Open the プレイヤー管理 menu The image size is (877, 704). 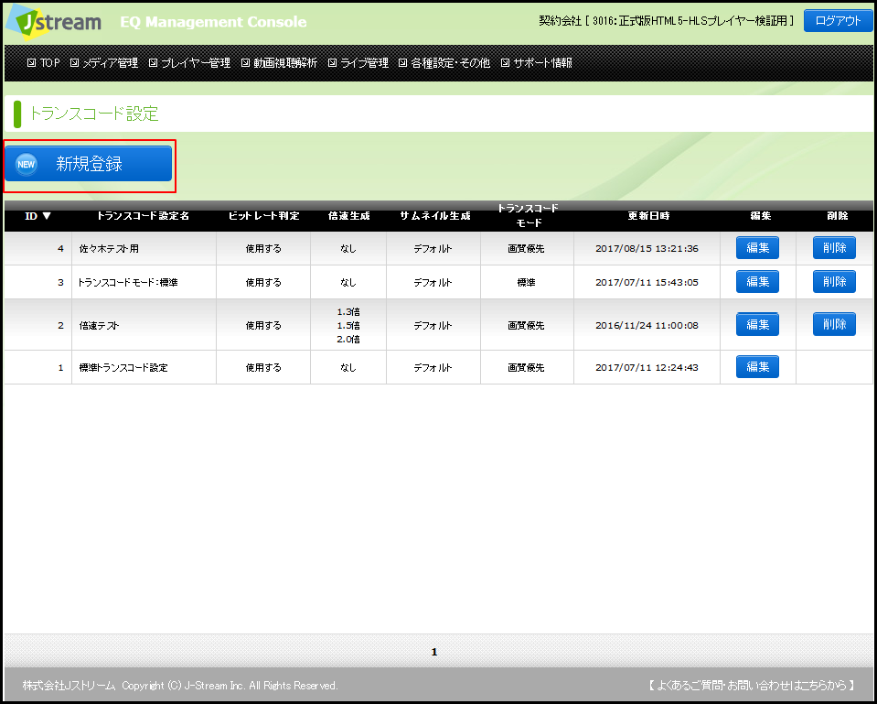coord(189,63)
